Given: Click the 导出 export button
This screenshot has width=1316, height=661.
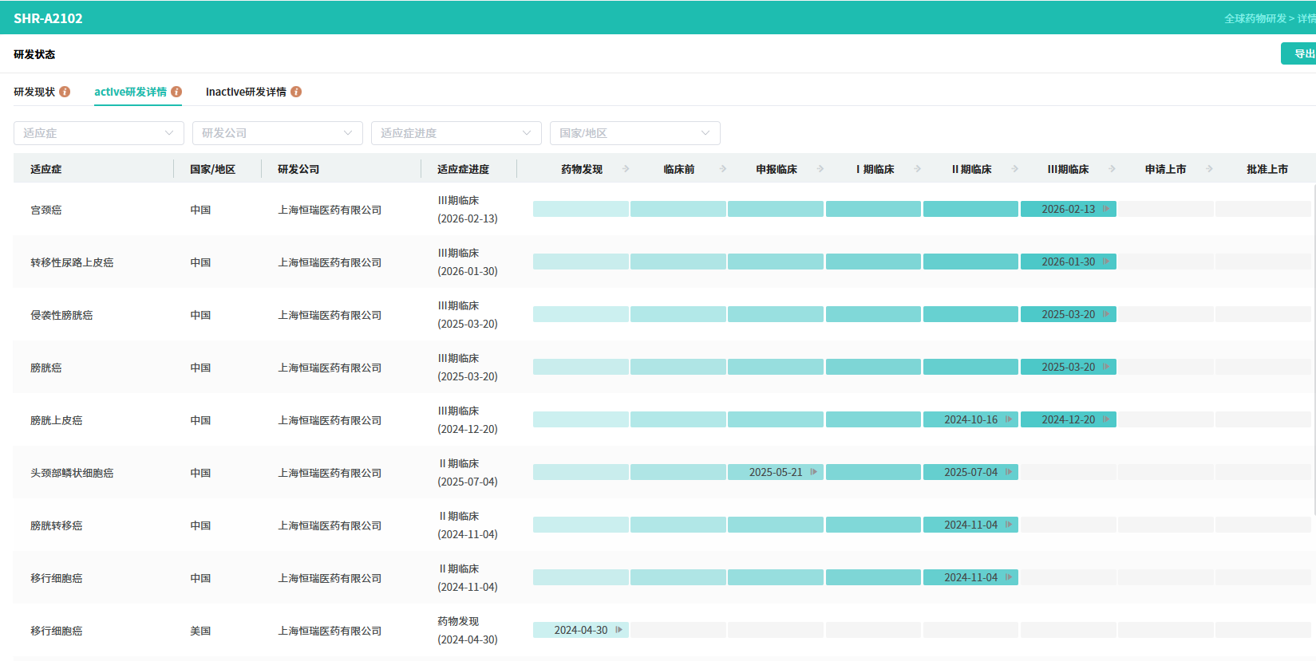Looking at the screenshot, I should tap(1302, 53).
